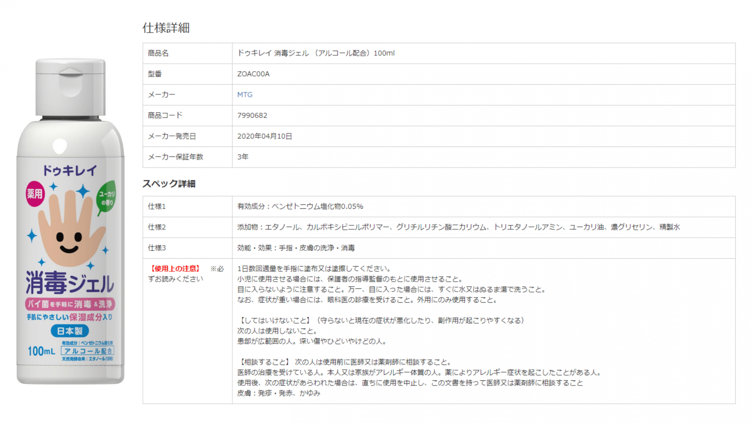This screenshot has height=423, width=752.
Task: Select the 【してはいけないこと】 line
Action: 381,321
